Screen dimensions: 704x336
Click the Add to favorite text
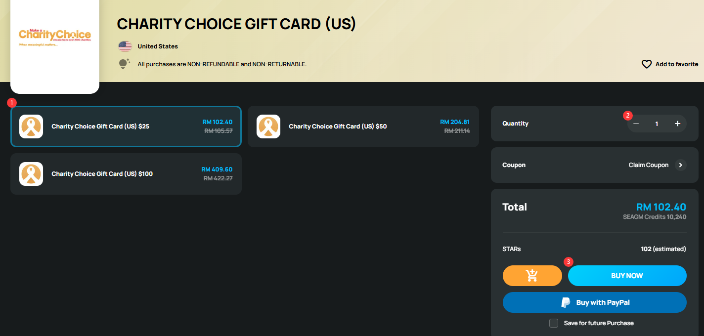pyautogui.click(x=677, y=64)
